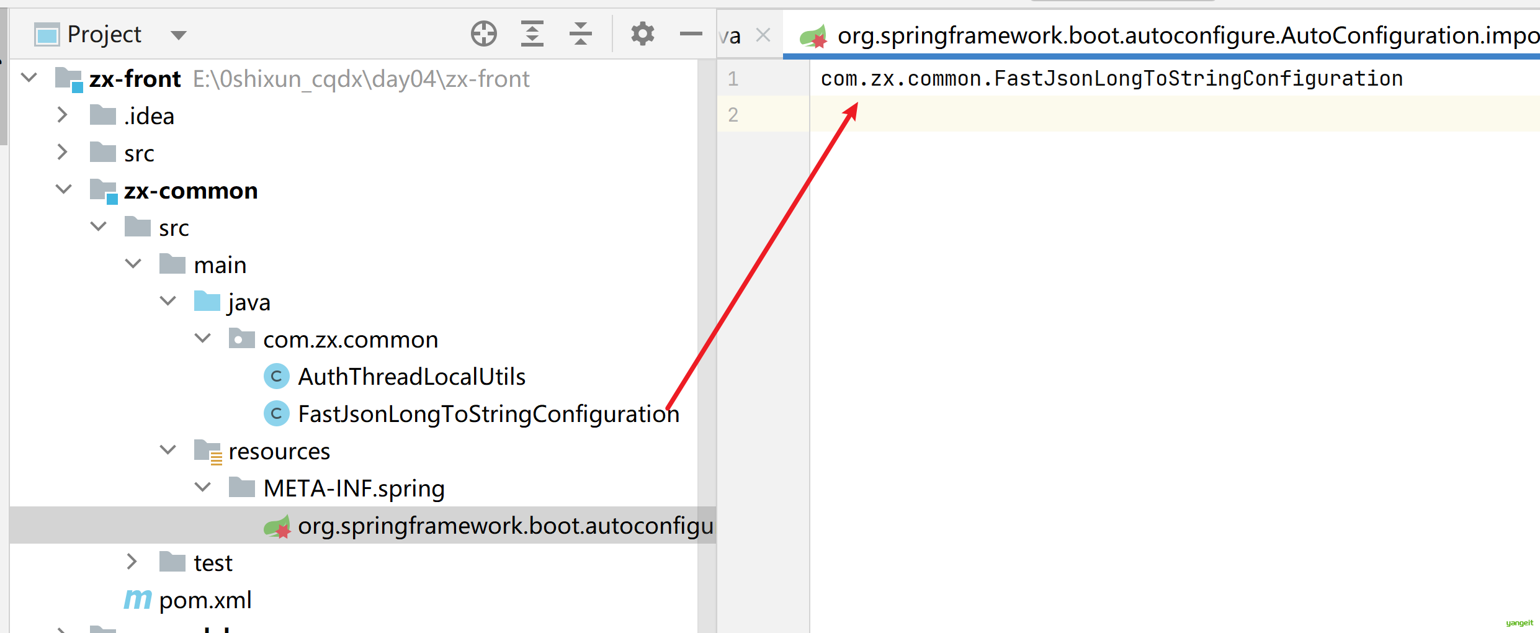Collapse the zx-common module
The image size is (1540, 633).
pos(63,190)
